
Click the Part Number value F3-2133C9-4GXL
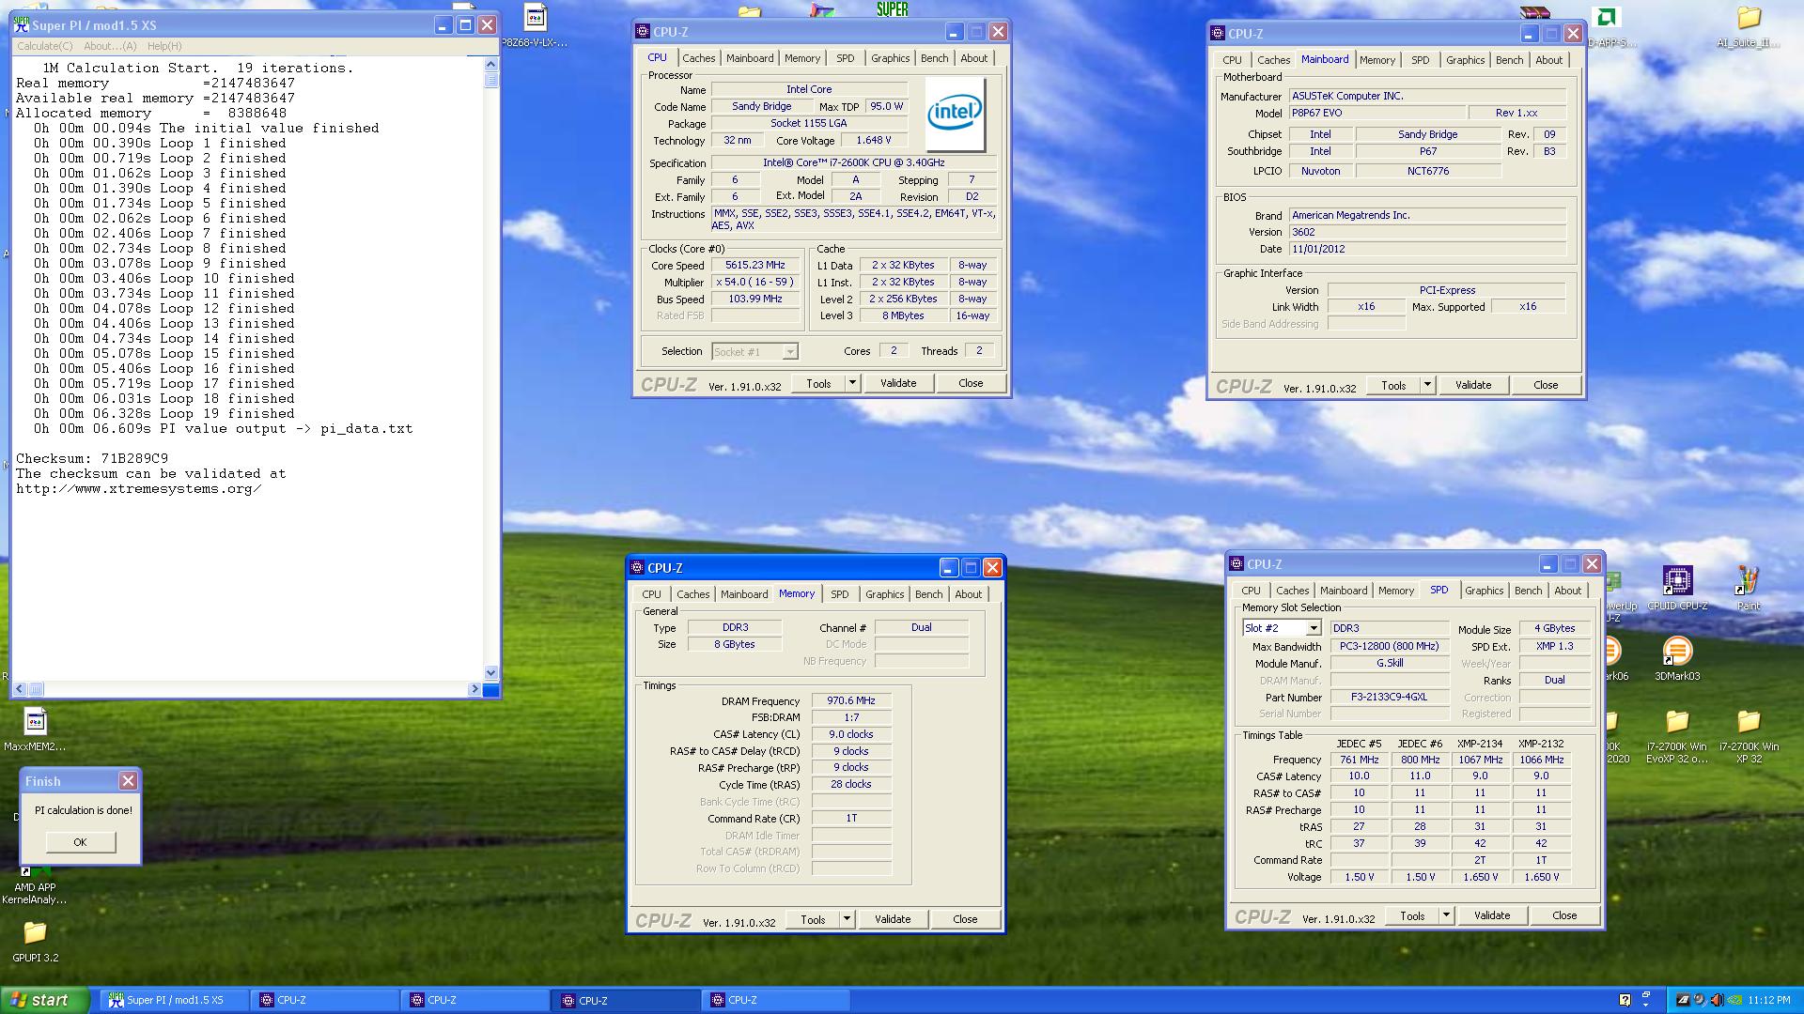coord(1390,698)
